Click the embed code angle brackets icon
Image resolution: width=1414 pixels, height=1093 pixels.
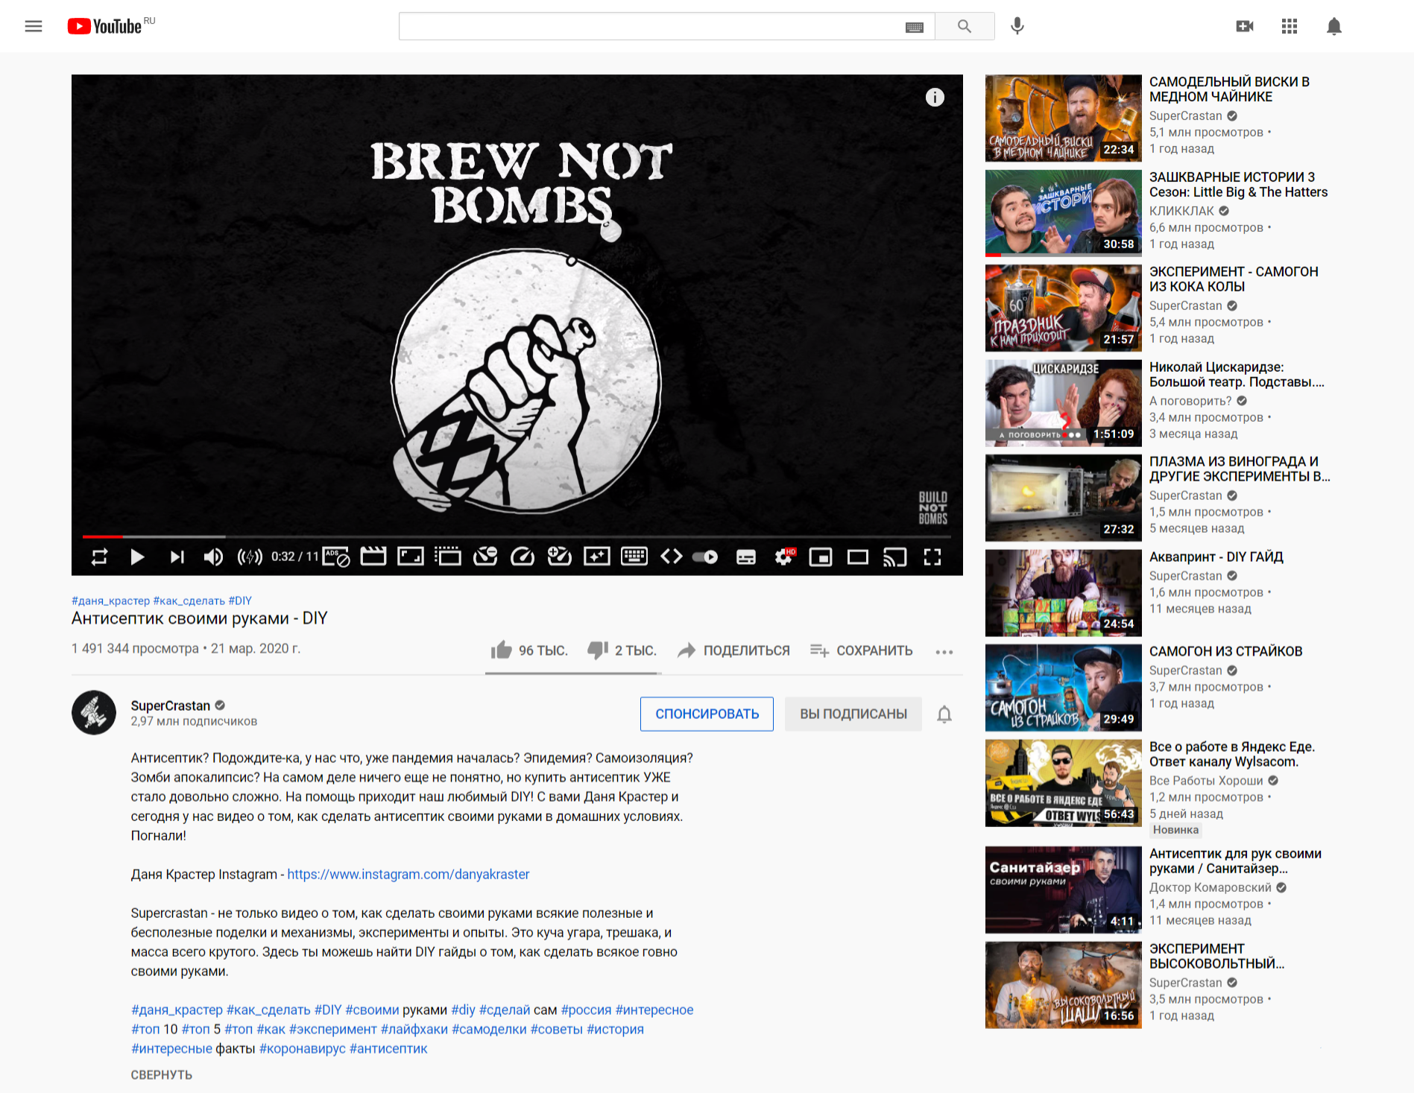[672, 557]
